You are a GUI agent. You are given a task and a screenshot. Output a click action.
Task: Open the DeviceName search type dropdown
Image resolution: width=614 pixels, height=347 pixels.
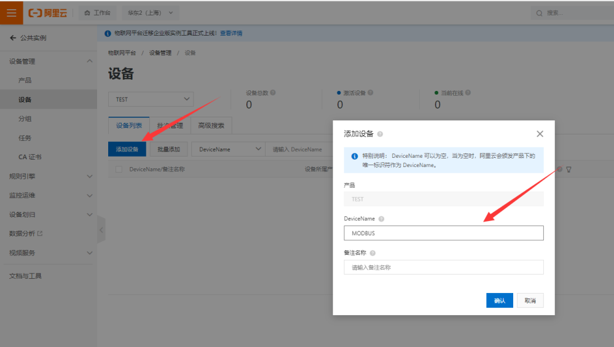click(x=228, y=149)
